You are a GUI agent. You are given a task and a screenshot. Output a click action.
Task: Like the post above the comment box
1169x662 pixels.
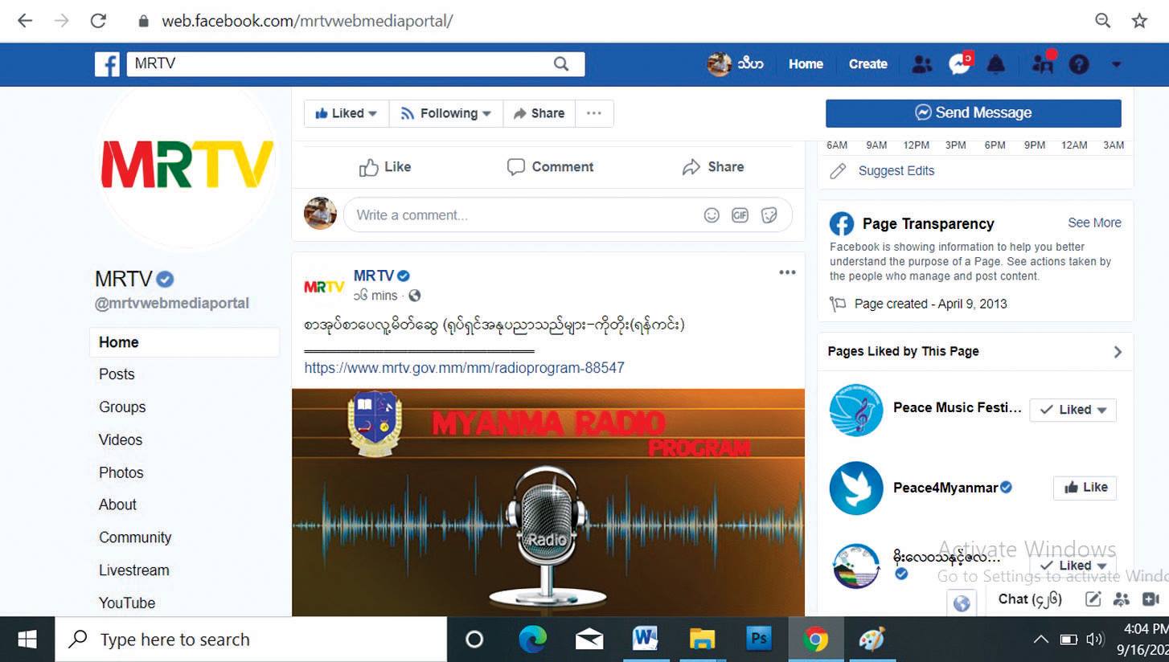click(x=385, y=167)
